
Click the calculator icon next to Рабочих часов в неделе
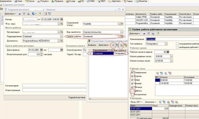168,52
